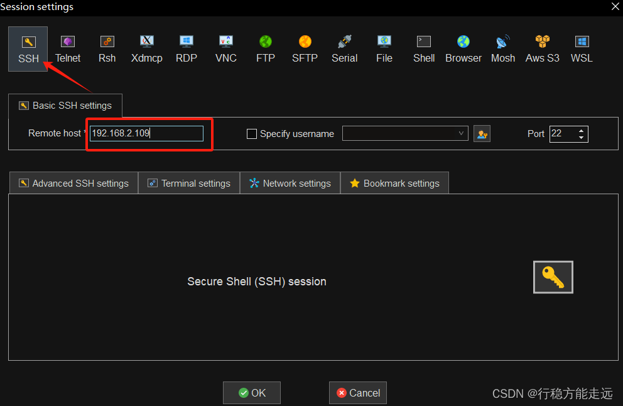623x406 pixels.
Task: Choose the SFTP session icon
Action: click(305, 49)
